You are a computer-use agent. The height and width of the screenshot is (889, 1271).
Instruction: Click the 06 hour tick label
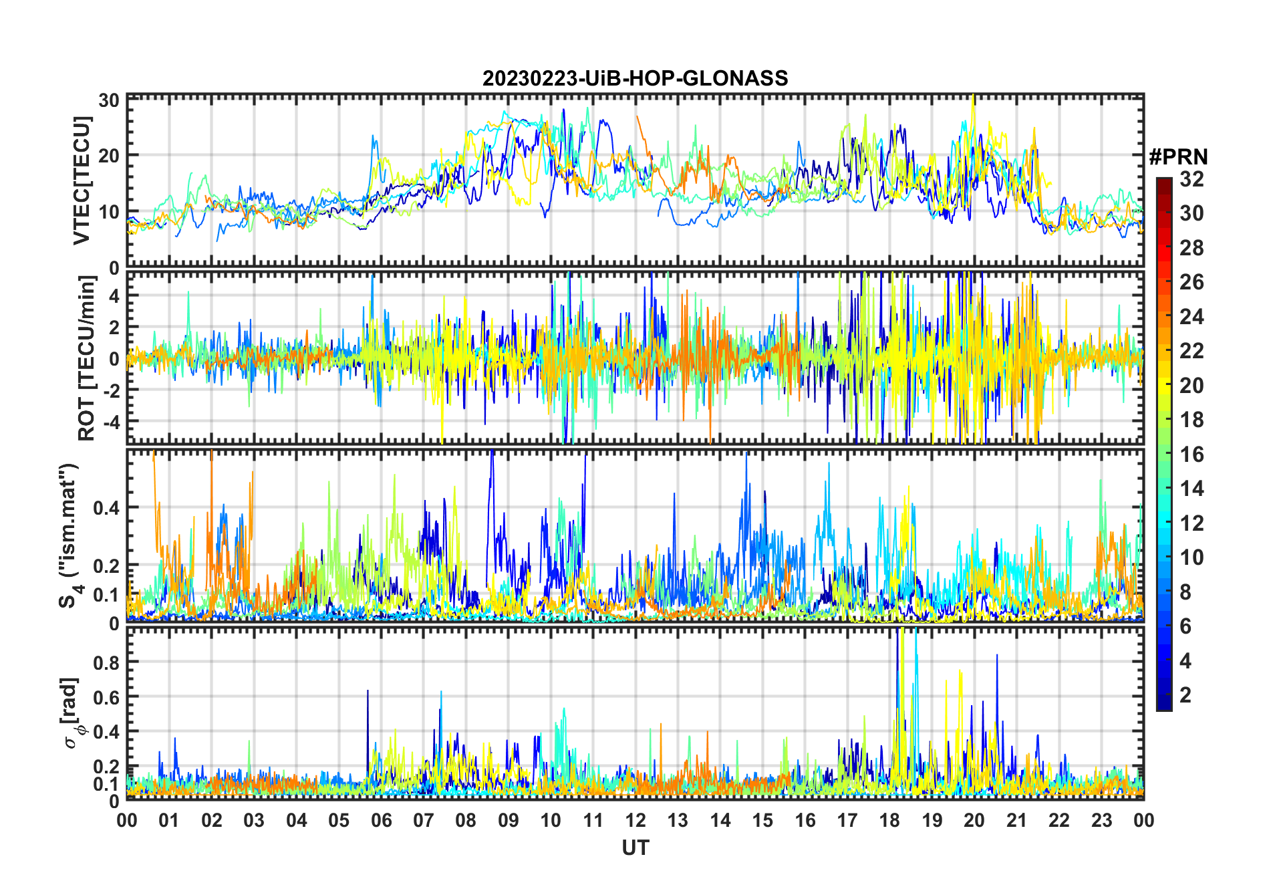tap(382, 820)
